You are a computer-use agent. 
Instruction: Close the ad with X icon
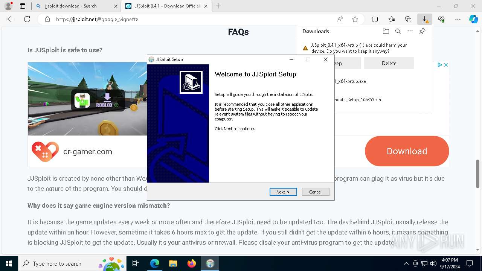(446, 65)
